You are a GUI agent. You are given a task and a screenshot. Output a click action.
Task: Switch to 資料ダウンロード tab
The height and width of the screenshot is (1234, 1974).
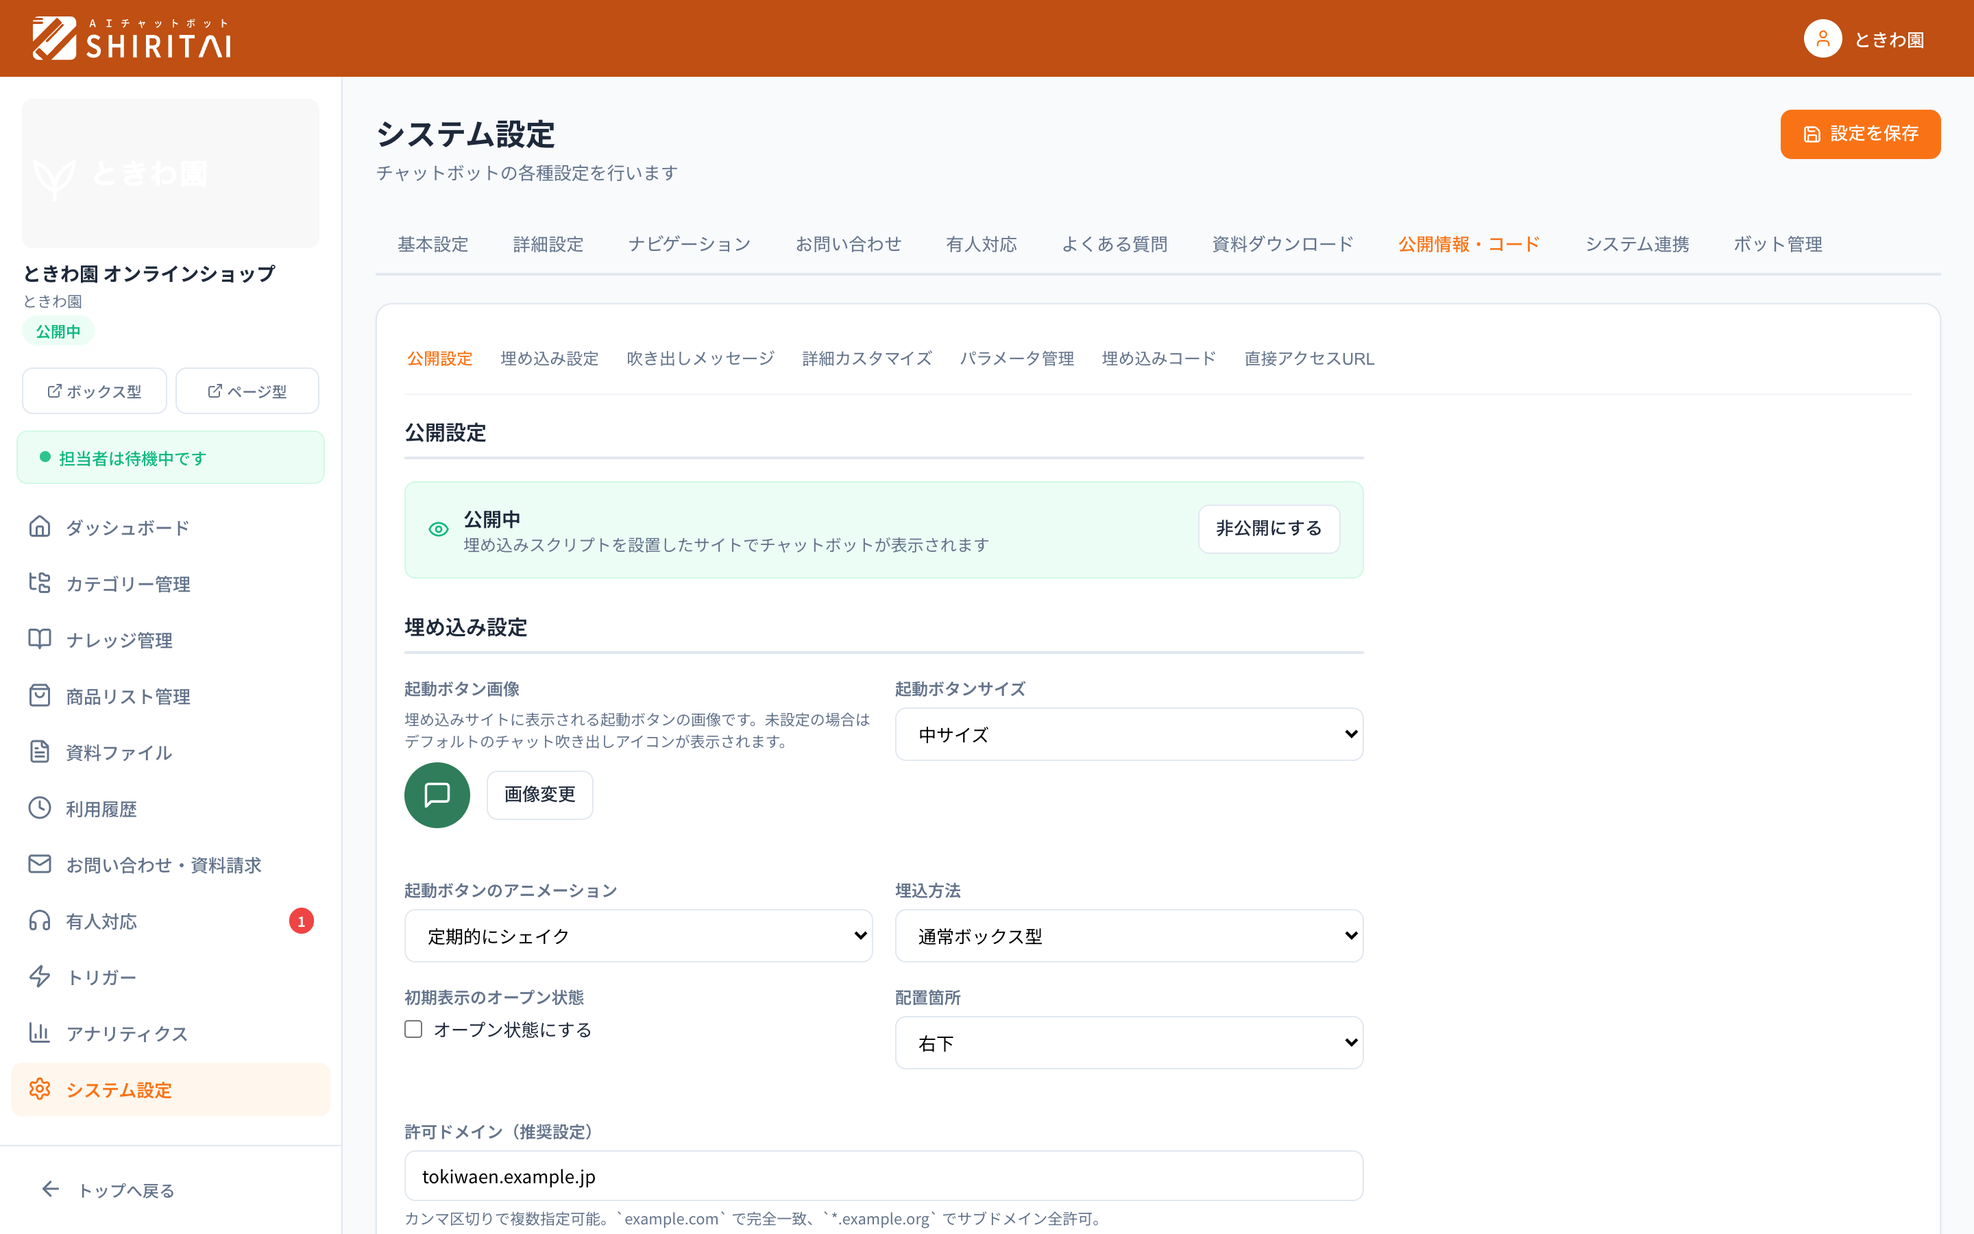(1282, 244)
